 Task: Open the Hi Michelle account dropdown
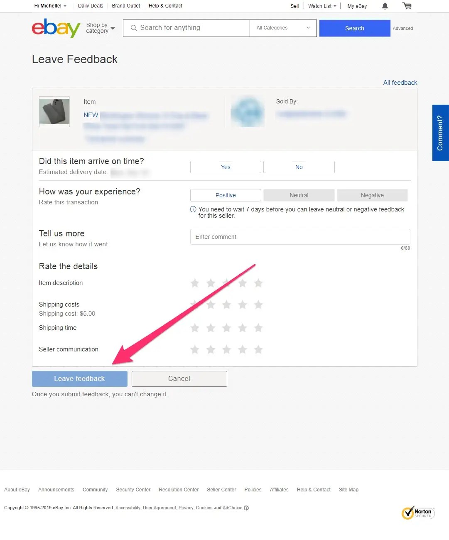click(50, 6)
